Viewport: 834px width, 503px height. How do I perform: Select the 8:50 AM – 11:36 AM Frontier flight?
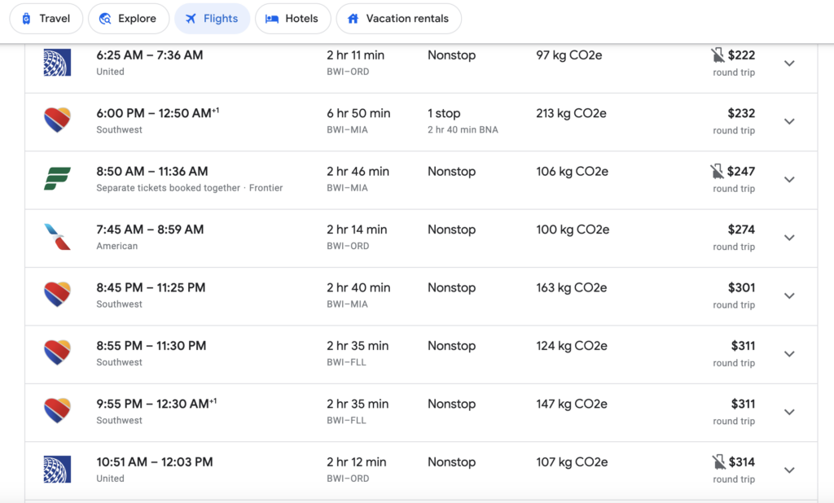point(152,172)
